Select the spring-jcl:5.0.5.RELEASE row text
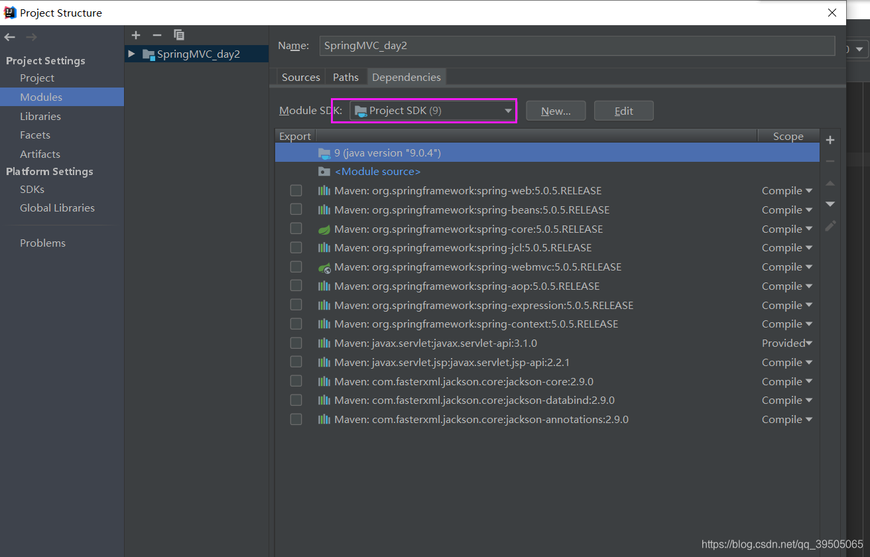Screen dimensions: 870x557 point(463,248)
